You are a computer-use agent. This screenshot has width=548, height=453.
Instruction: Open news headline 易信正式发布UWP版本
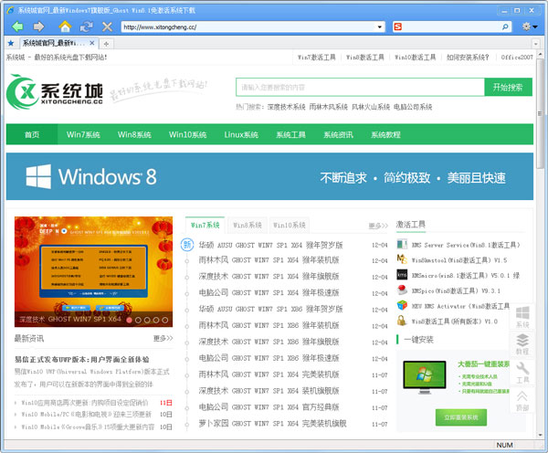tap(82, 359)
